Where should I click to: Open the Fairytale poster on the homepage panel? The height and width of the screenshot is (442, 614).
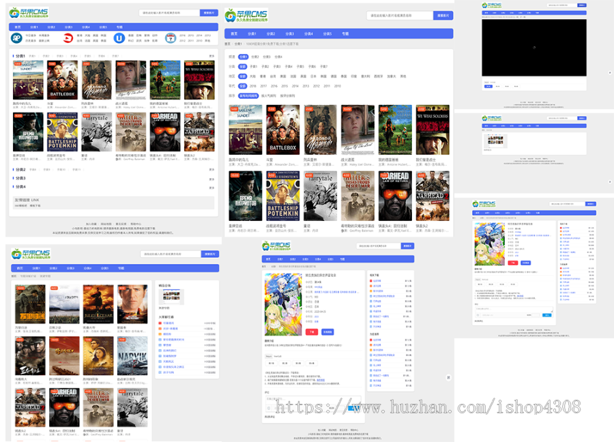point(97,132)
